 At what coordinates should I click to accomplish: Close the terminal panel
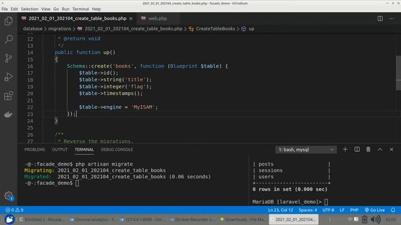click(x=391, y=149)
